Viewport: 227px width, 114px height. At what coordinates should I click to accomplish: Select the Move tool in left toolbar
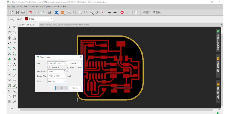pos(9,38)
